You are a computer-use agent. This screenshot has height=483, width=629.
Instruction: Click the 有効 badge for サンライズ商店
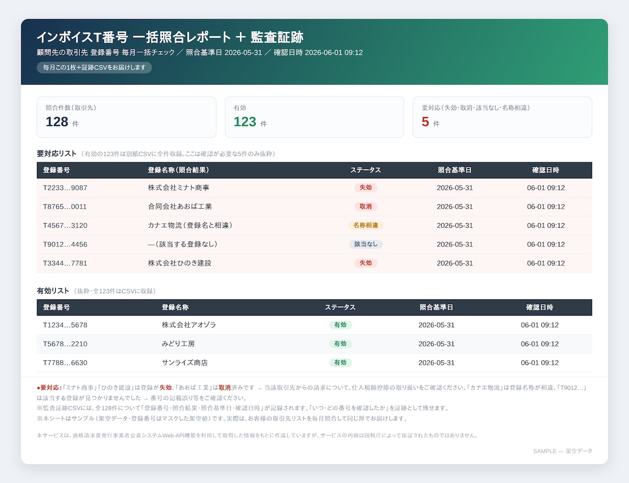[x=340, y=363]
